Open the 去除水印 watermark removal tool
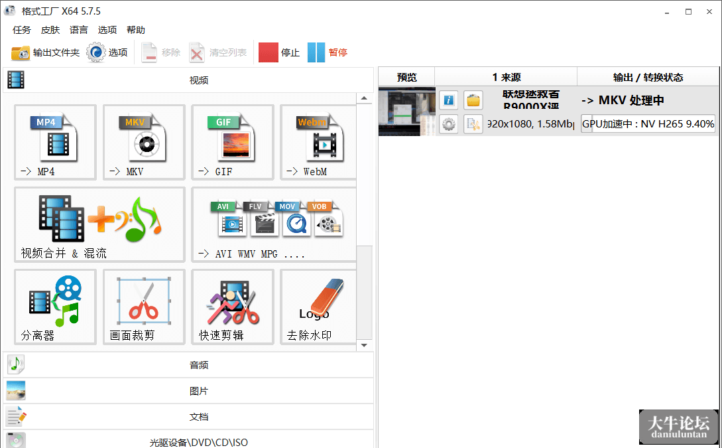Screen dimensions: 722x448 pyautogui.click(x=318, y=307)
